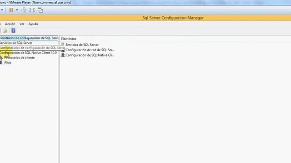Select the root Administrador de configuración node in tree
The image size is (291, 163).
[29, 38]
